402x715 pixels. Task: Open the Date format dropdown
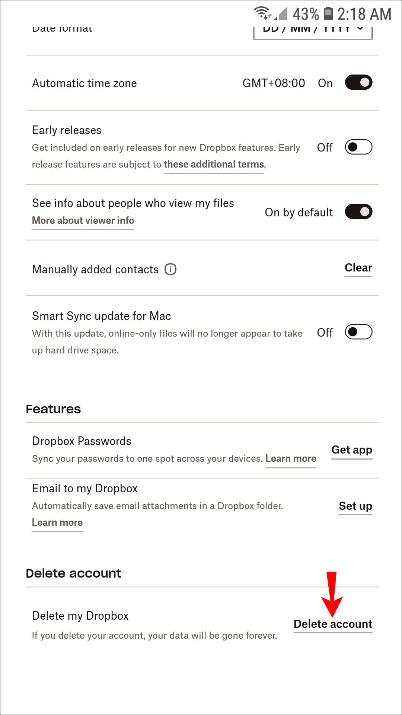313,31
